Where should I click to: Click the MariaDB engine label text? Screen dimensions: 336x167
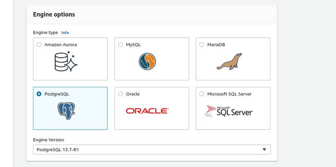(x=217, y=45)
